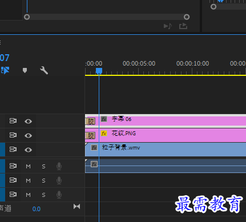Select the 粒子背景.wmv clip

(x=166, y=150)
